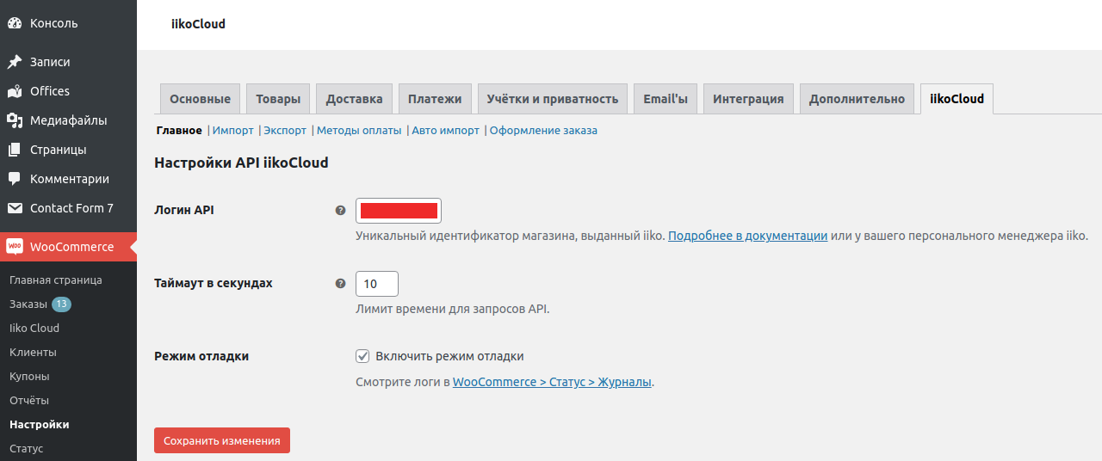Click the Сохранить изменения button
Screen dimensions: 1102x461
[222, 440]
